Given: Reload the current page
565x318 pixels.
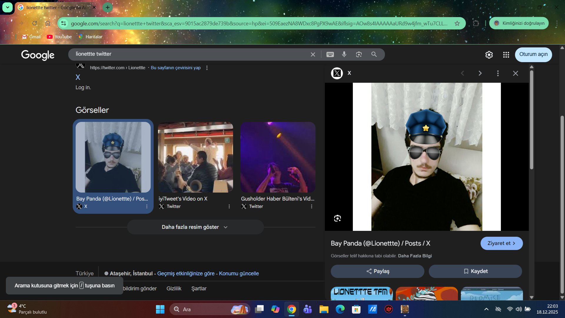Looking at the screenshot, I should 35,23.
